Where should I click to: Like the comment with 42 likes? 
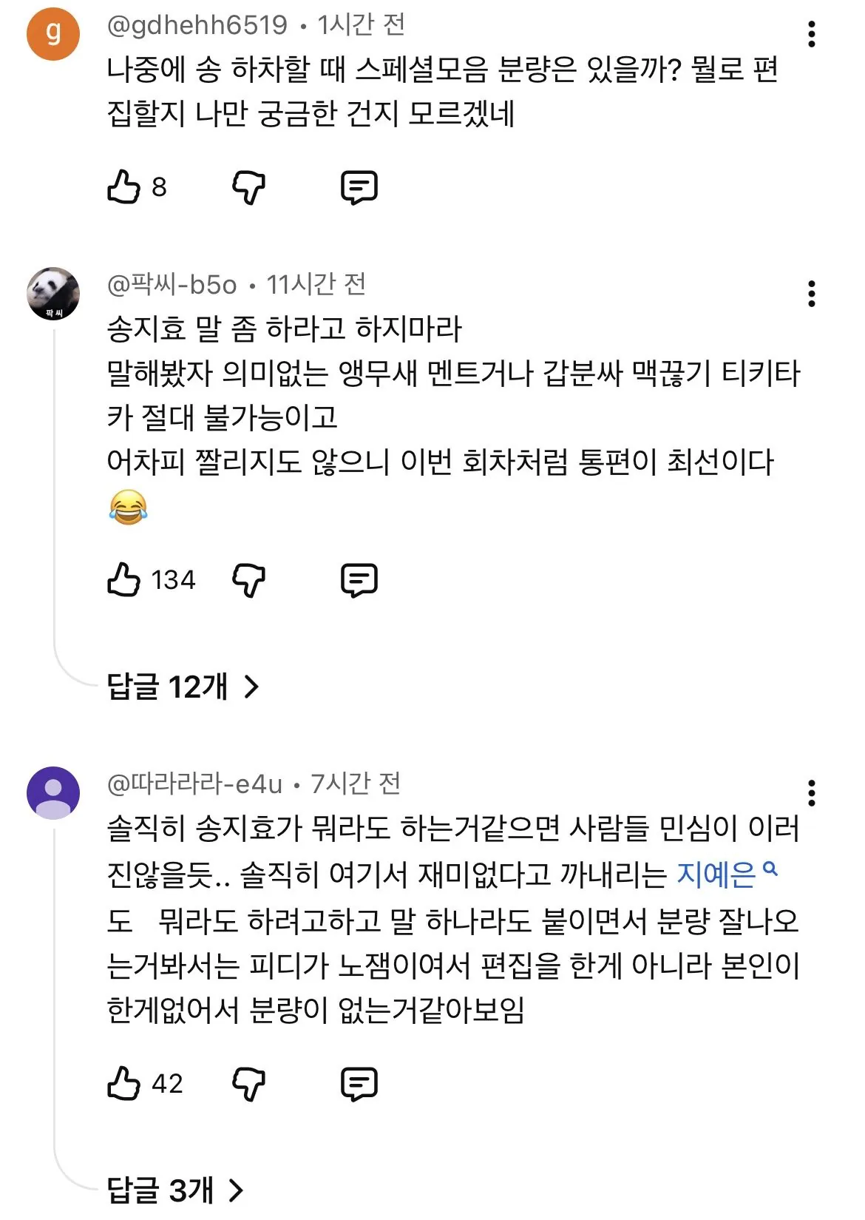(x=123, y=1084)
